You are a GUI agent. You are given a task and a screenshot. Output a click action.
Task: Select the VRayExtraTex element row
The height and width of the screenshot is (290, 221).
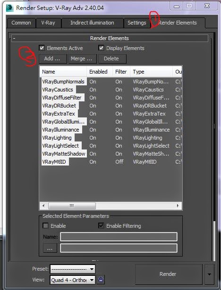[111, 114]
